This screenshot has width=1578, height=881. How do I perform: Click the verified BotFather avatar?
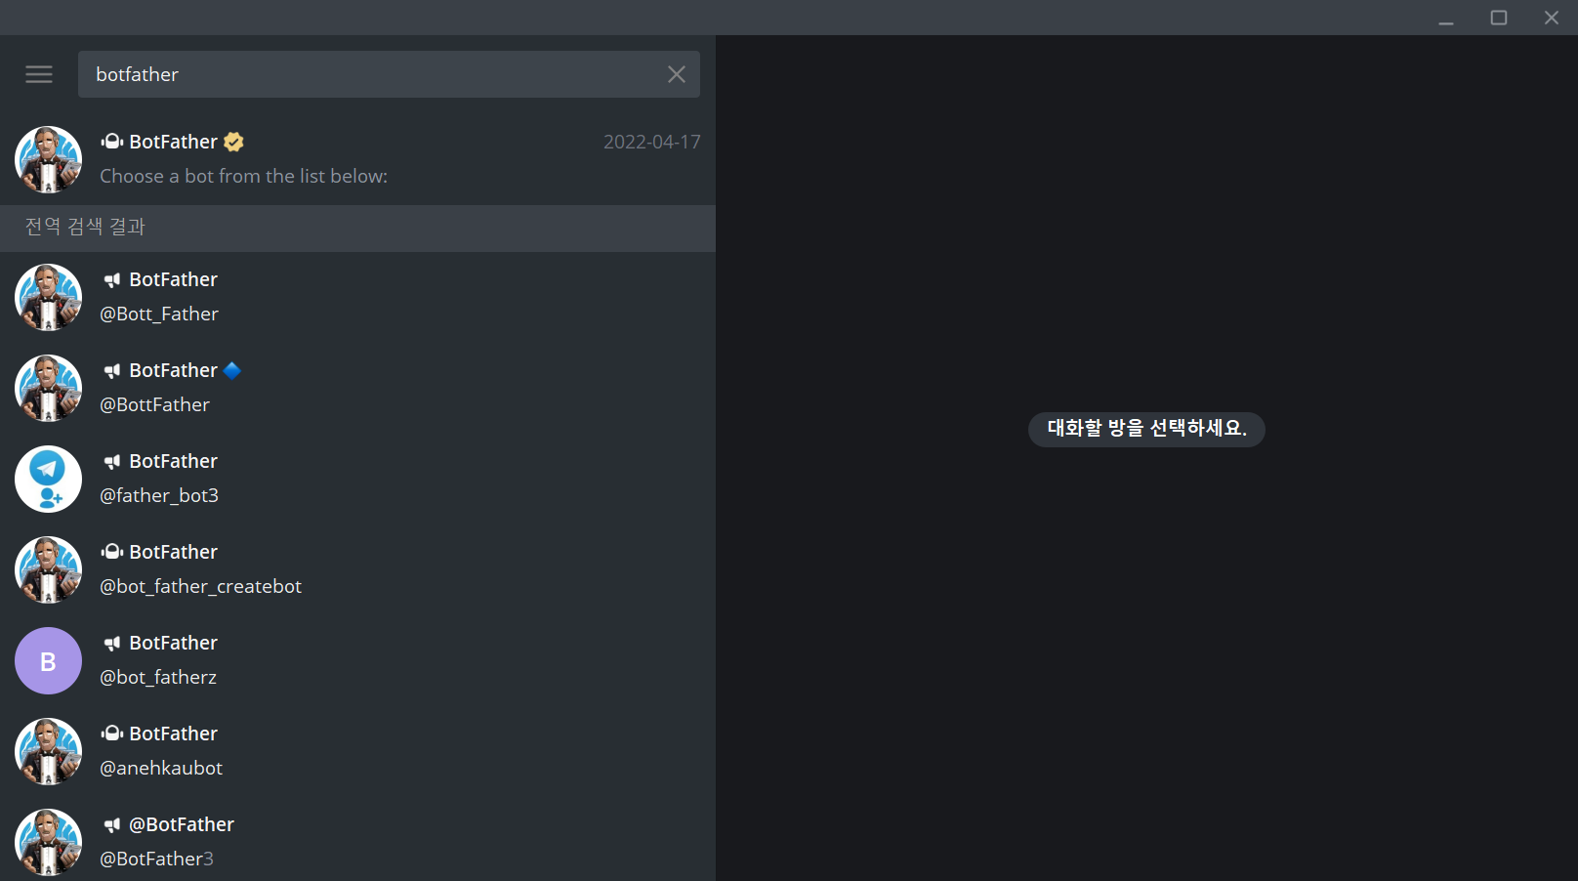pos(48,159)
